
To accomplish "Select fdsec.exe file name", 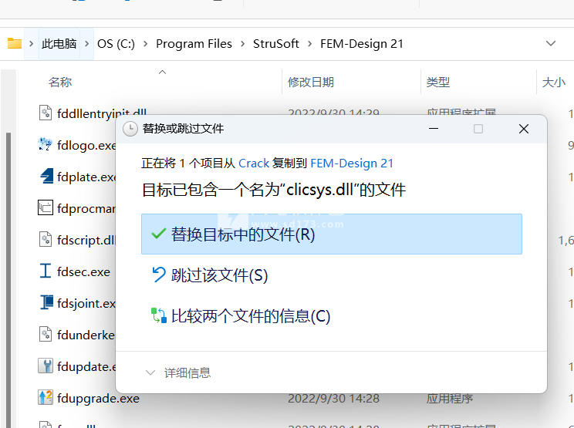I will (83, 271).
